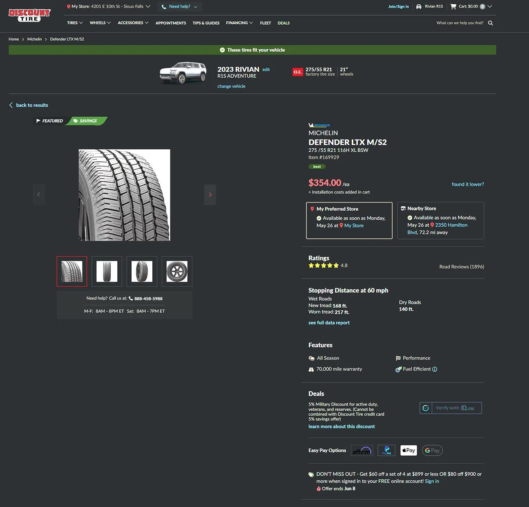529x507 pixels.
Task: Click the O.E. factory size badge
Action: (298, 72)
